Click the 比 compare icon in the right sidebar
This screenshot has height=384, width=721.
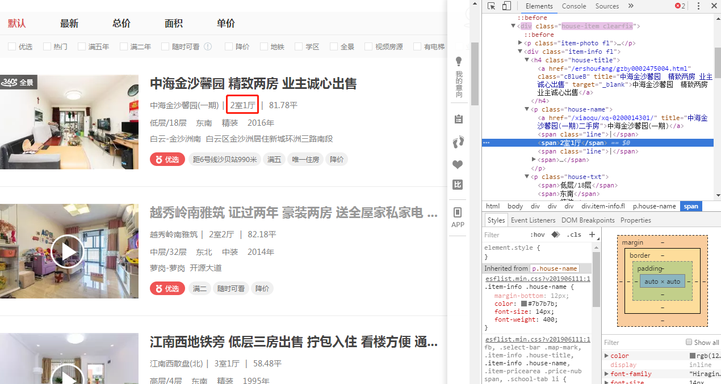pos(458,185)
